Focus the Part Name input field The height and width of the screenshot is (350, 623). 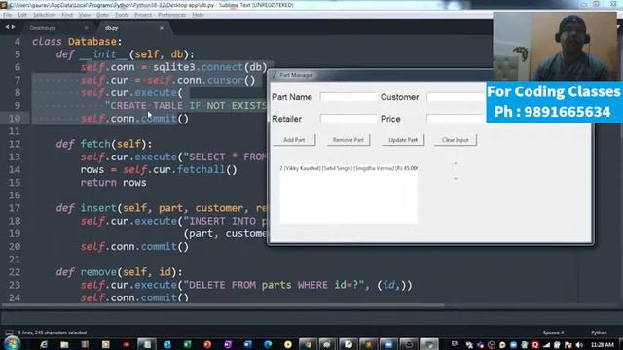tap(348, 97)
